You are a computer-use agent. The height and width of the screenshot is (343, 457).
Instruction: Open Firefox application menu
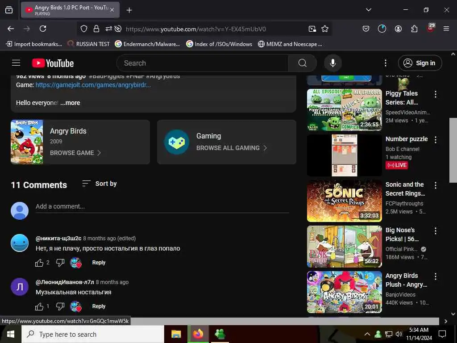pyautogui.click(x=446, y=29)
